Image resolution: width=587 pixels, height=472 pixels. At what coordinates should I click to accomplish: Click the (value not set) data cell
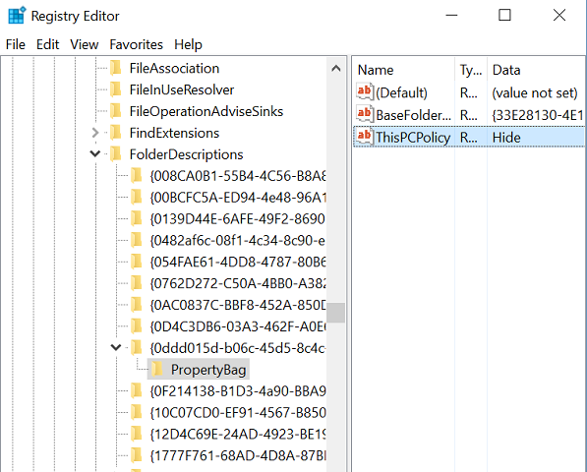535,92
